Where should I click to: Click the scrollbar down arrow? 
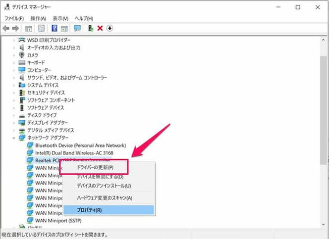[x=324, y=224]
